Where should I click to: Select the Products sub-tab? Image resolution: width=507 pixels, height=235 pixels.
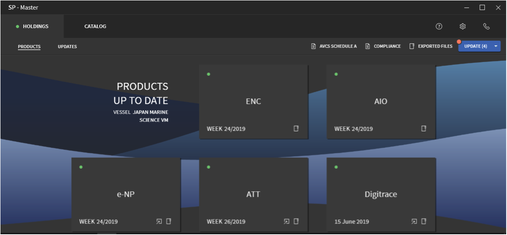click(29, 46)
